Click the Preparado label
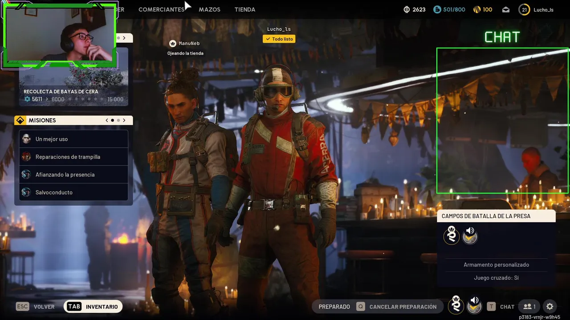Viewport: 570px width, 320px height. point(334,307)
